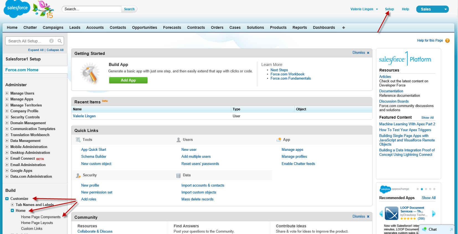Click Show All beside Recommended Apps
Image resolution: width=458 pixels, height=234 pixels.
(429, 198)
